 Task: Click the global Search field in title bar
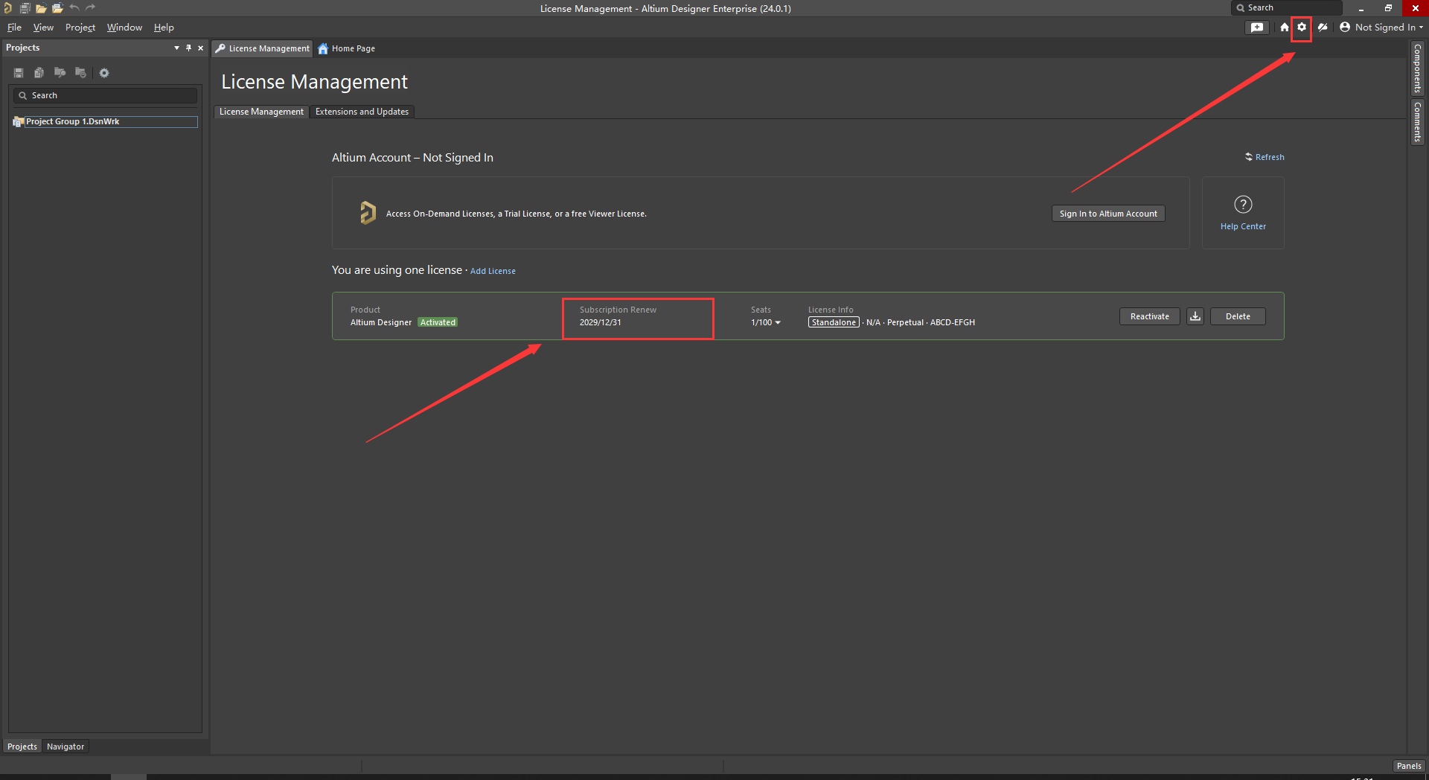pyautogui.click(x=1287, y=7)
